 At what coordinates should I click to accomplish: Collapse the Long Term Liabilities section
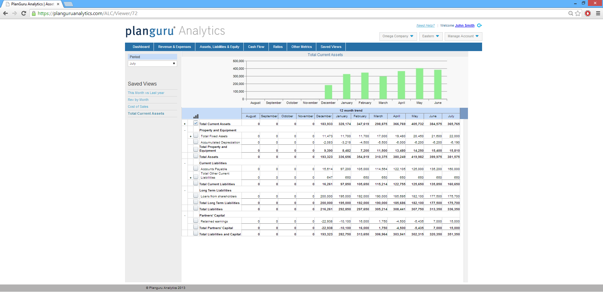185,190
